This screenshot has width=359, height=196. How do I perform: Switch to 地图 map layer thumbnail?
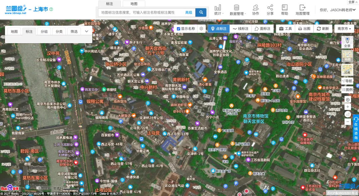tap(347, 56)
